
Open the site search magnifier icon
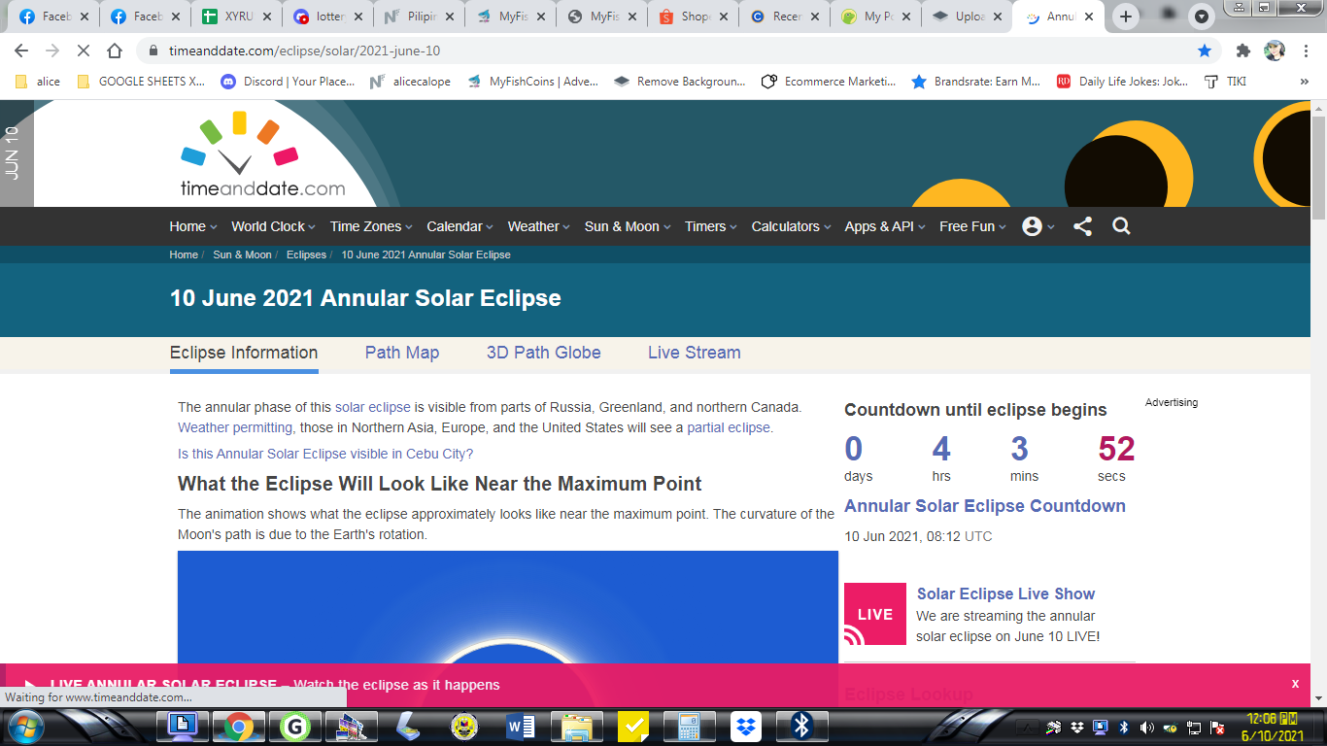click(1121, 226)
